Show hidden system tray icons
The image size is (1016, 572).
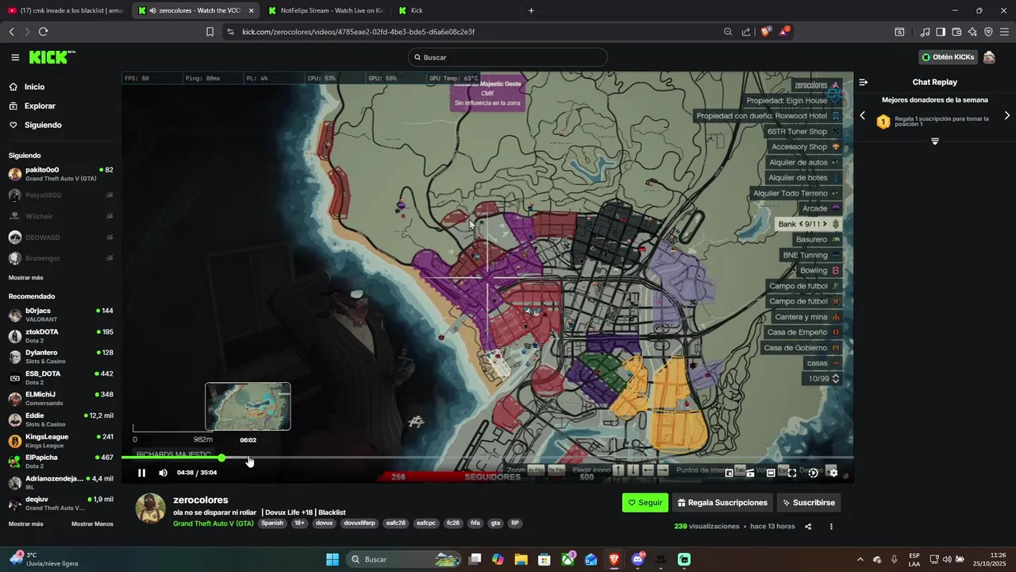pos(860,559)
